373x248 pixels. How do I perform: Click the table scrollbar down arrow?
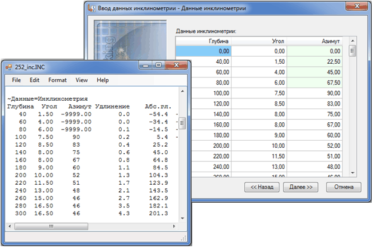coord(353,172)
